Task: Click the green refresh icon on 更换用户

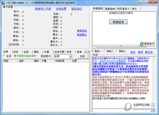Action: [142, 44]
